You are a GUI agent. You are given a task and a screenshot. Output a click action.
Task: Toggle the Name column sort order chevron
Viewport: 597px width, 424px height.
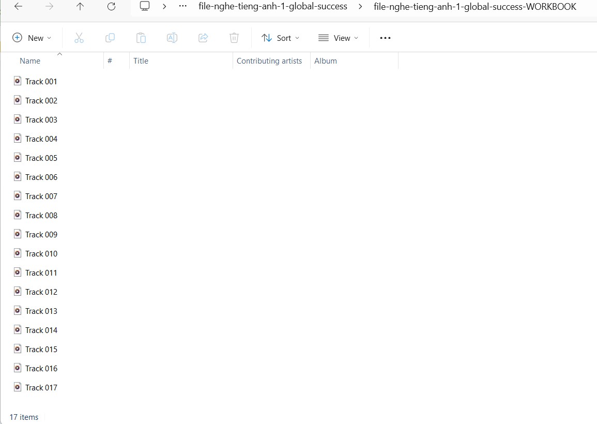tap(59, 54)
